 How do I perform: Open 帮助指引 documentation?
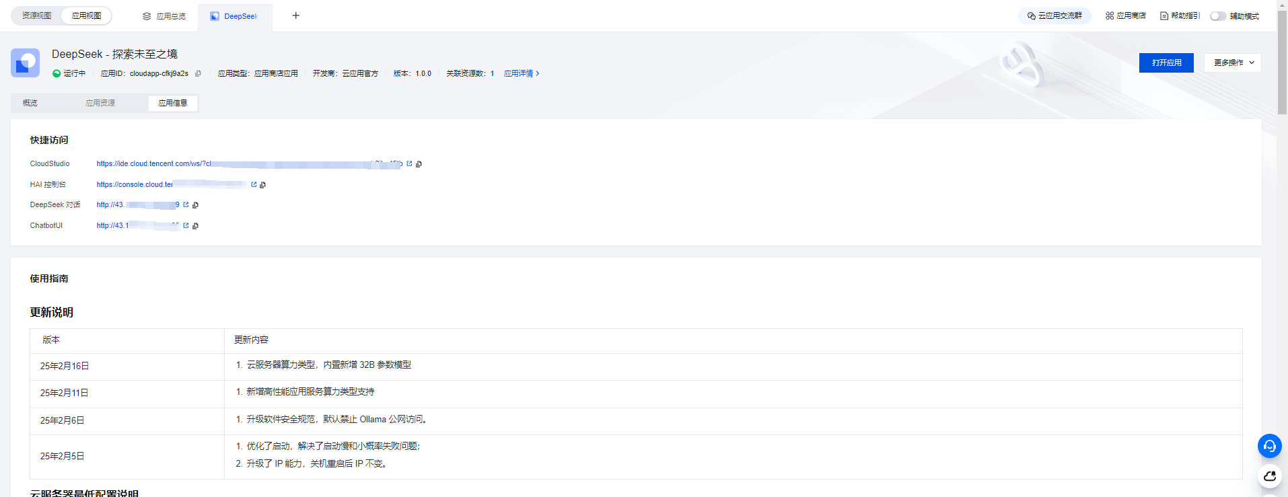coord(1180,15)
